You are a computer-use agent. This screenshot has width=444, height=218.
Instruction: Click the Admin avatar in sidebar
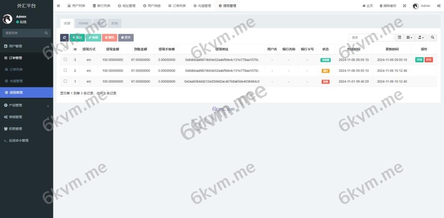[x=8, y=19]
